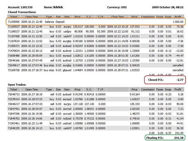The width and height of the screenshot is (188, 141).
Task: Click the eurnzd item
Action: (67, 109)
